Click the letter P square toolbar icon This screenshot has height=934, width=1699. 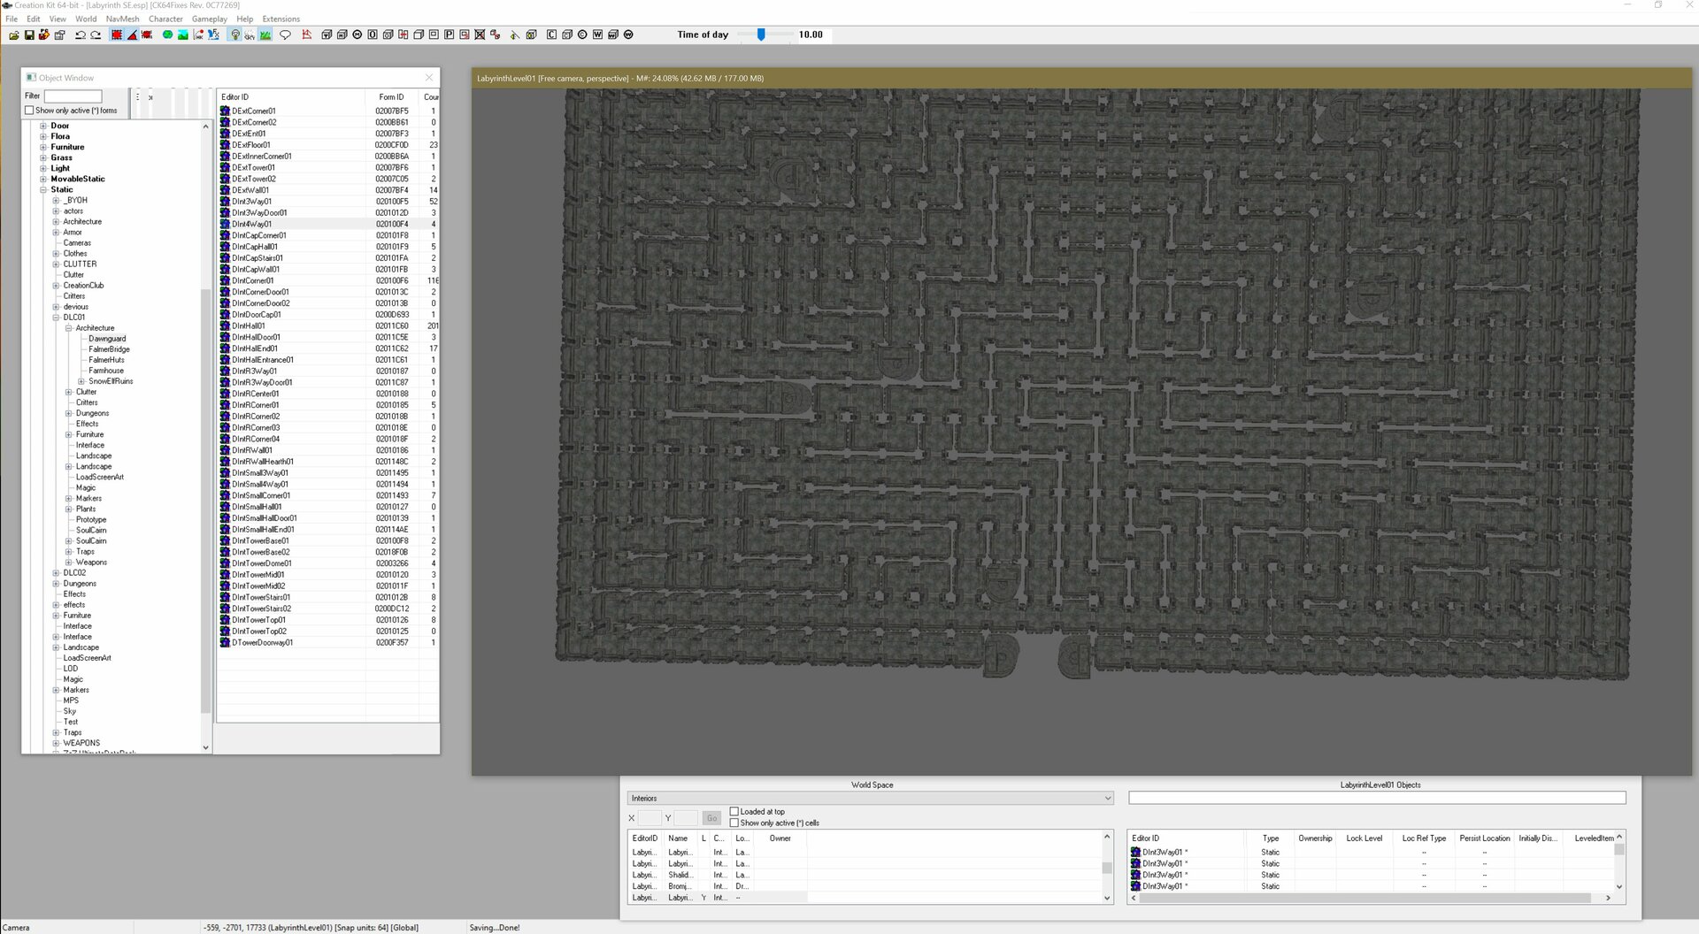tap(449, 34)
